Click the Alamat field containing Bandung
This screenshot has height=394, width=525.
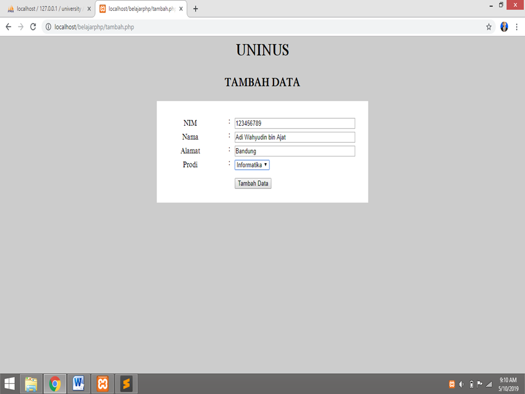click(295, 151)
